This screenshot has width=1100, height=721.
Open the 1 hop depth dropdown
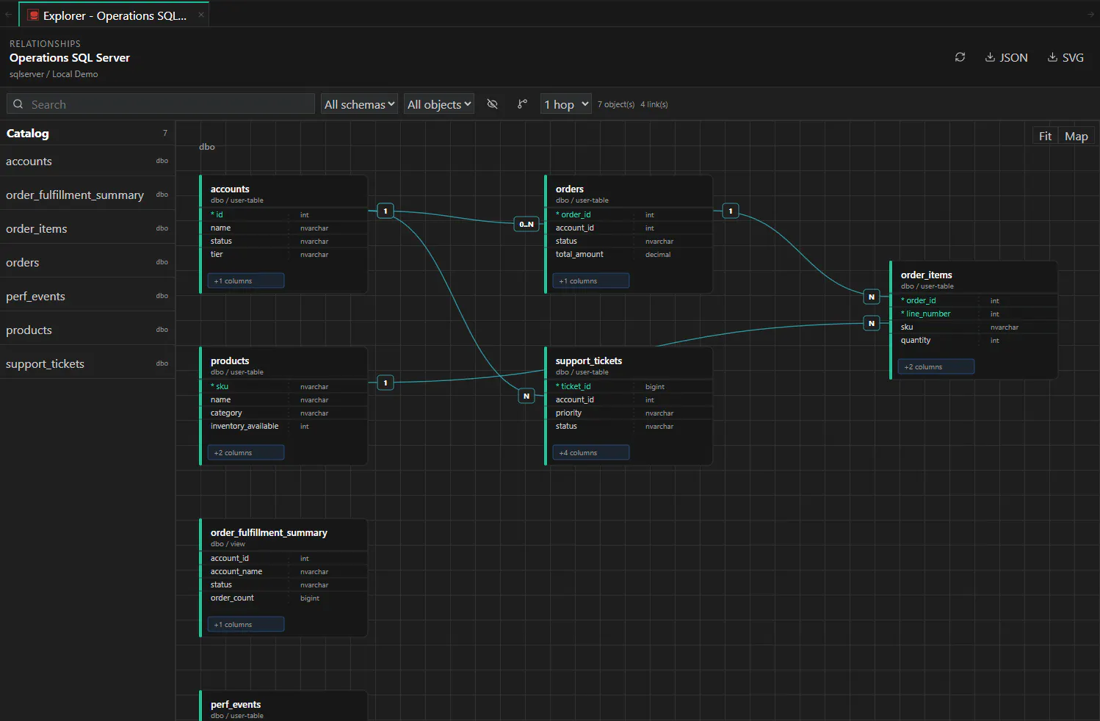pyautogui.click(x=566, y=104)
